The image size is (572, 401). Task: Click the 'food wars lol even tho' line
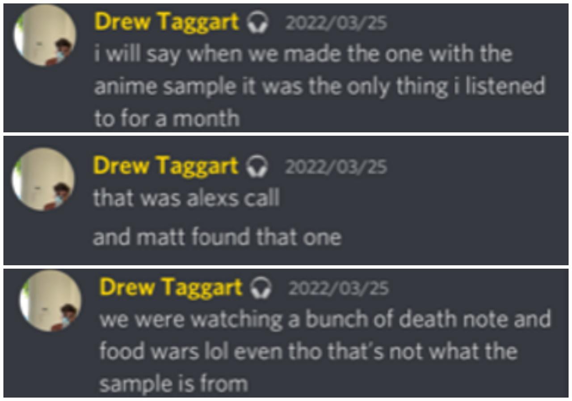(x=308, y=352)
